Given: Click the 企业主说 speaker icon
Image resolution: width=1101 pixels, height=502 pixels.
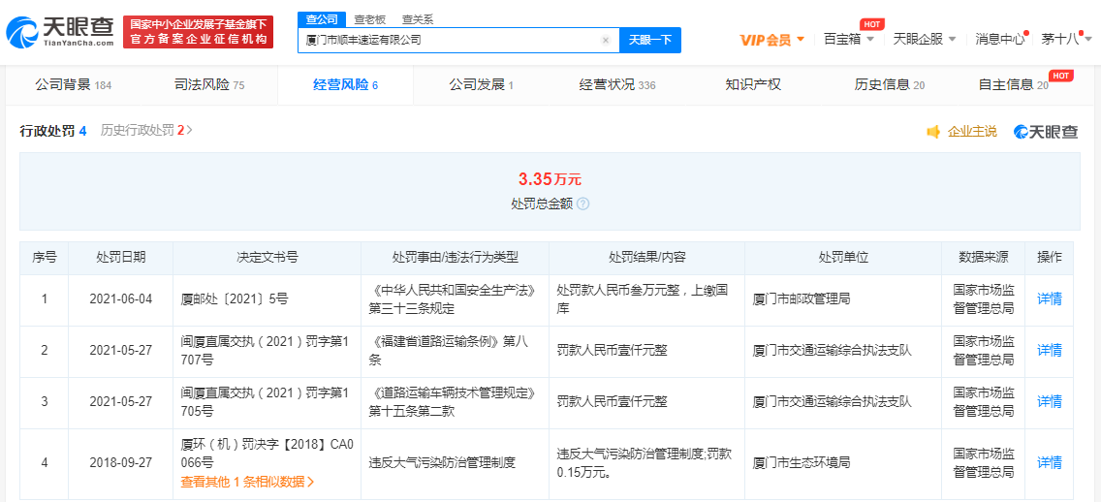Looking at the screenshot, I should pyautogui.click(x=933, y=131).
